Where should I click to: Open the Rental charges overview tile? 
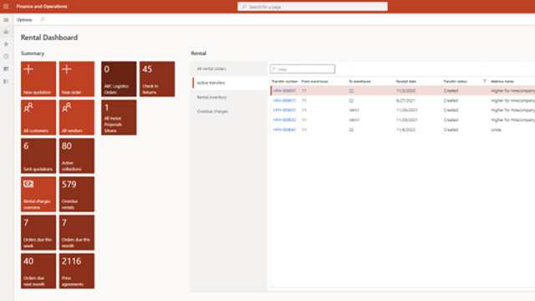click(x=38, y=194)
